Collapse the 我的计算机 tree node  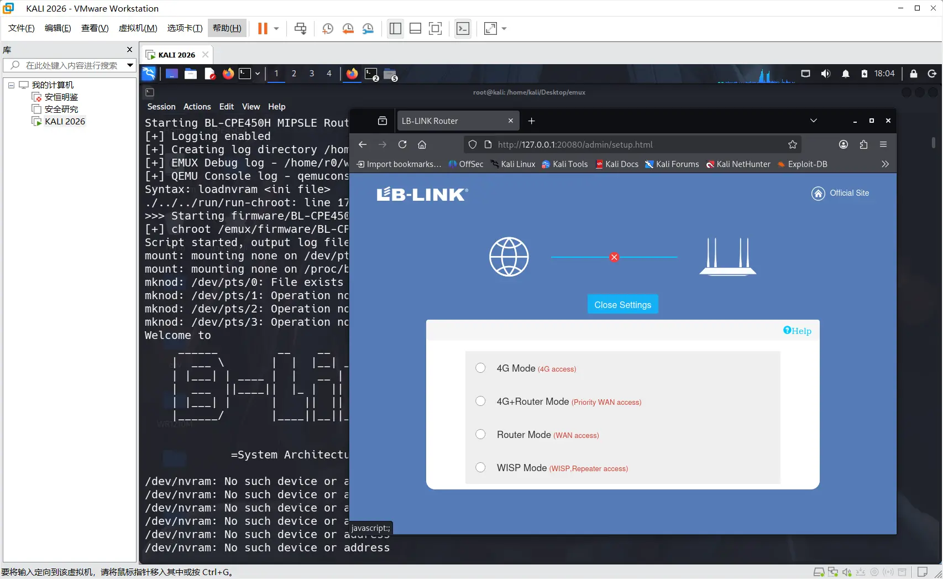point(11,85)
